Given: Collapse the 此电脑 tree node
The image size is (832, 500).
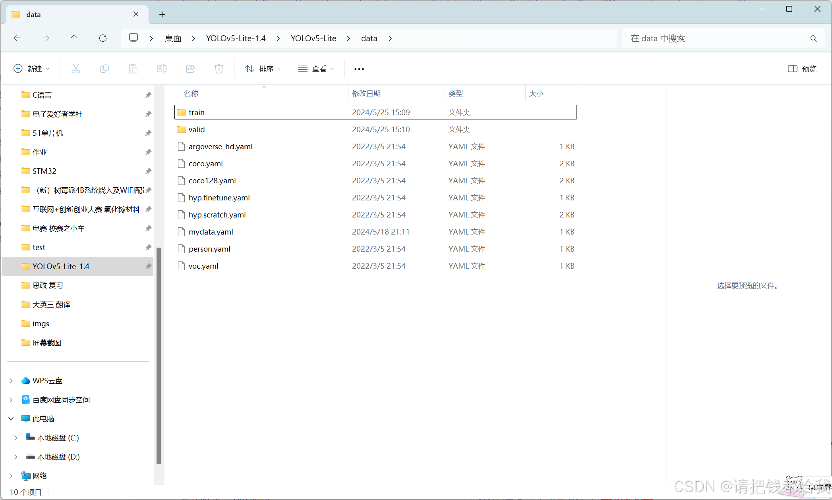Looking at the screenshot, I should 11,419.
